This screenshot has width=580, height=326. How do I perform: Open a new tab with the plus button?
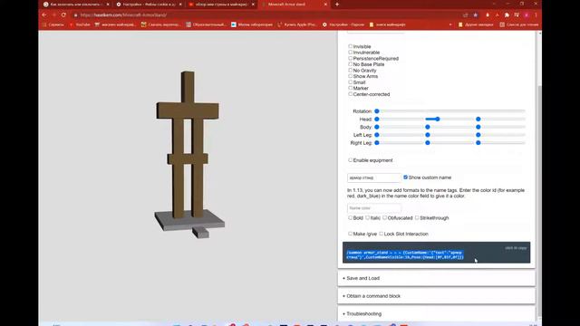[x=337, y=5]
